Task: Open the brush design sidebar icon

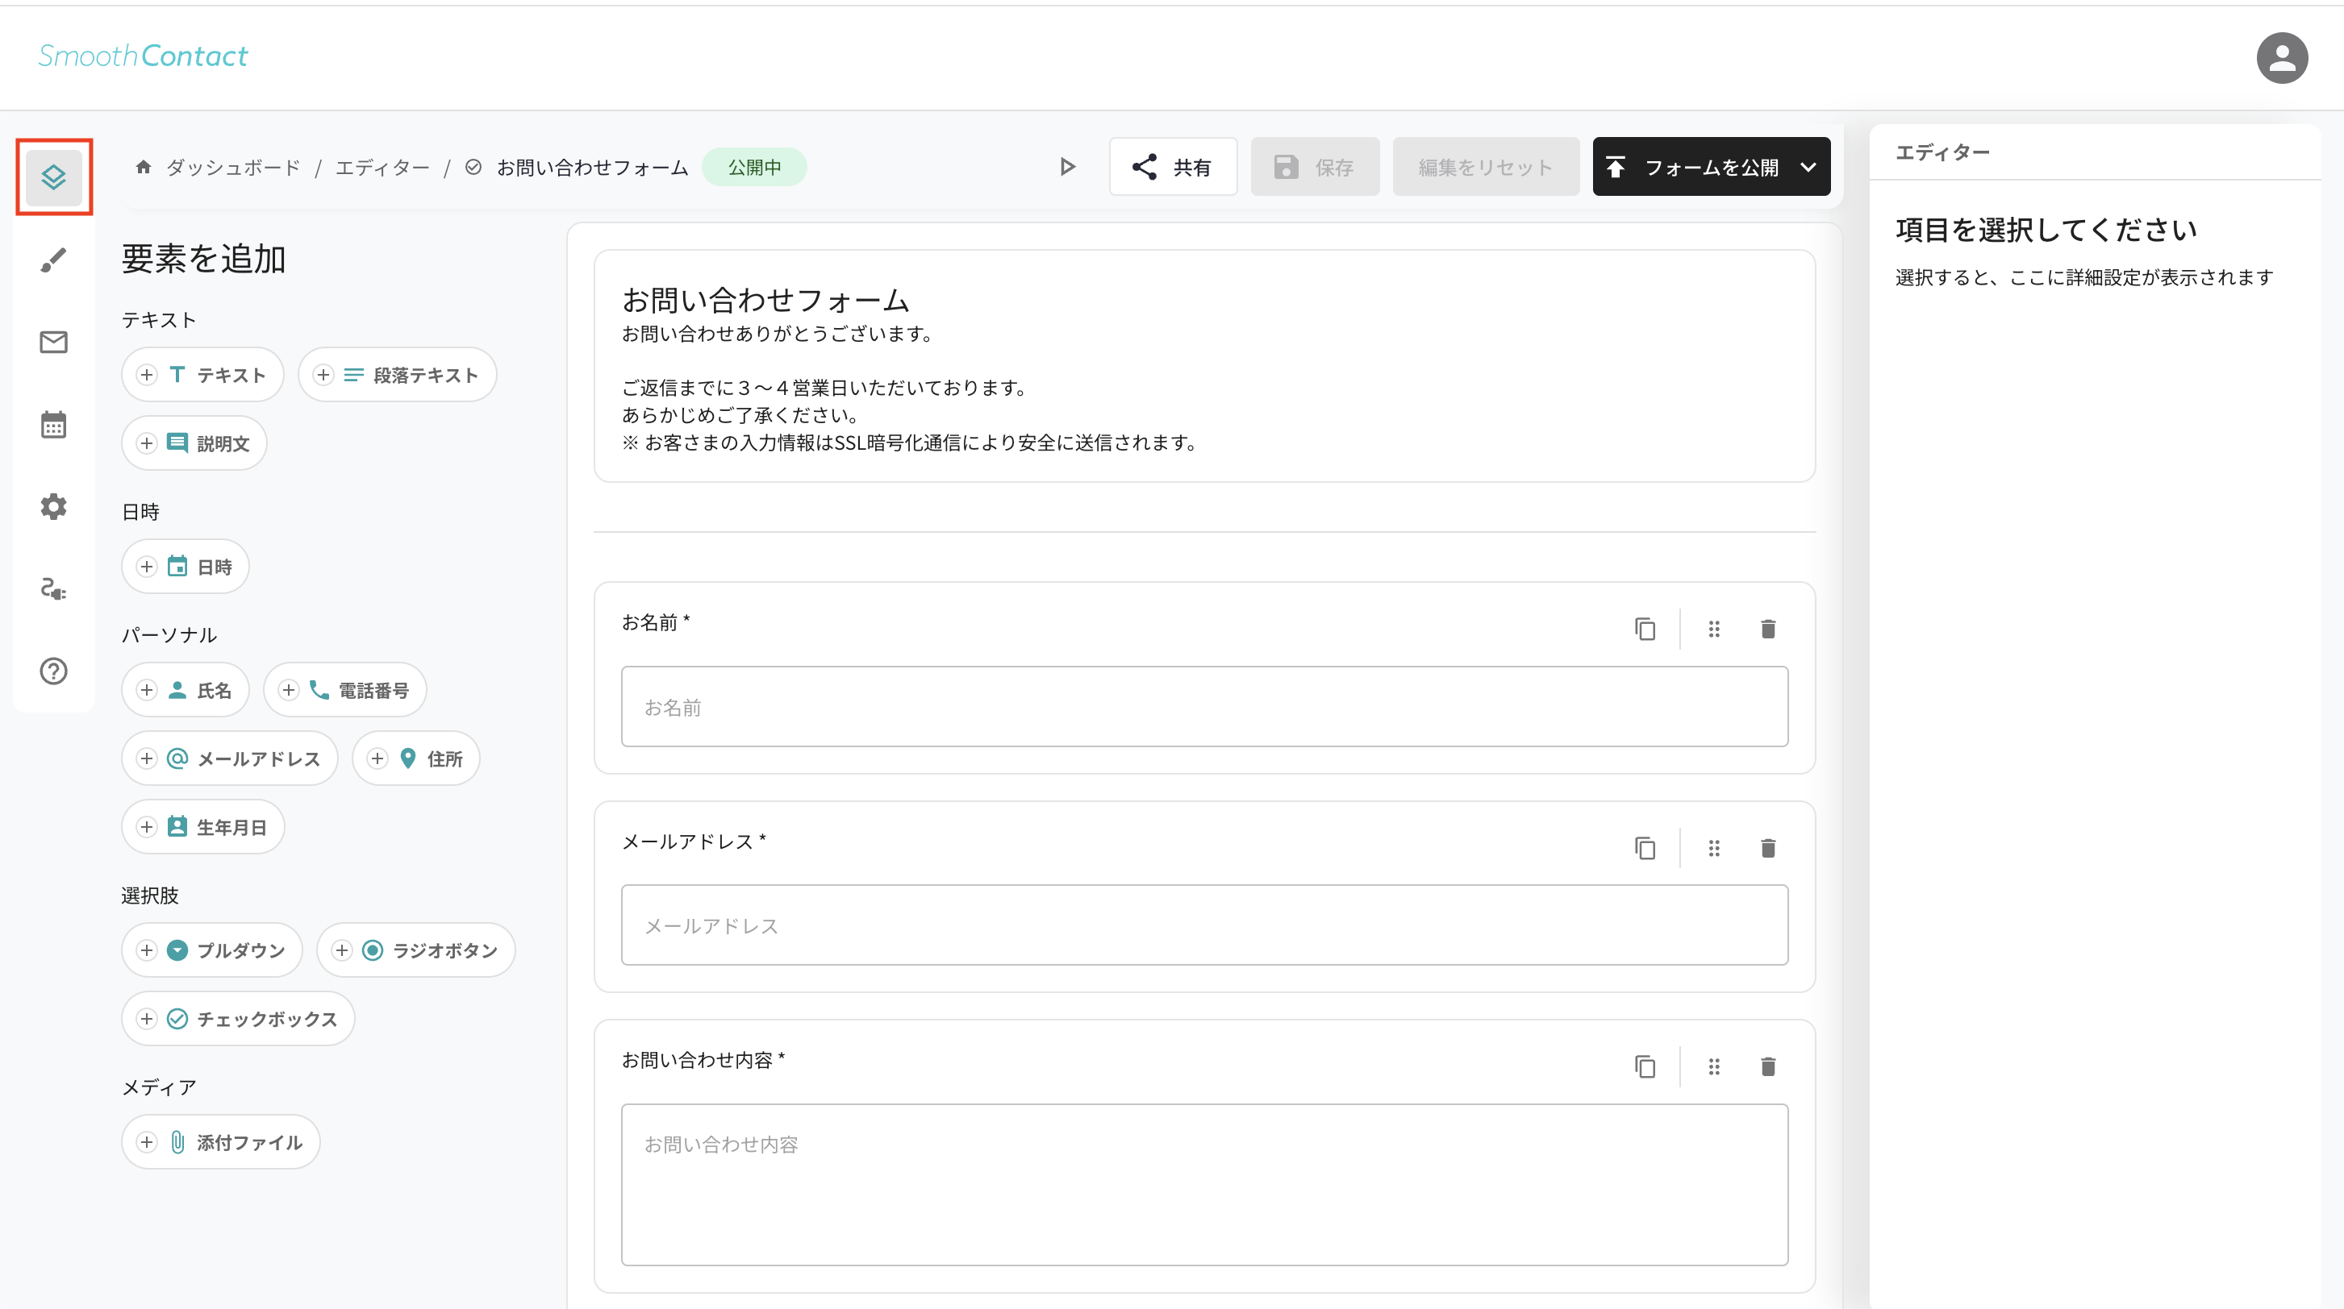Action: pos(54,260)
